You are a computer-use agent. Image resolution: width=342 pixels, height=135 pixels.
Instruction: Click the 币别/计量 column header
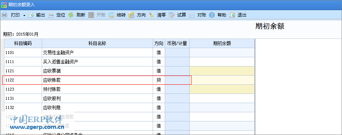click(177, 43)
